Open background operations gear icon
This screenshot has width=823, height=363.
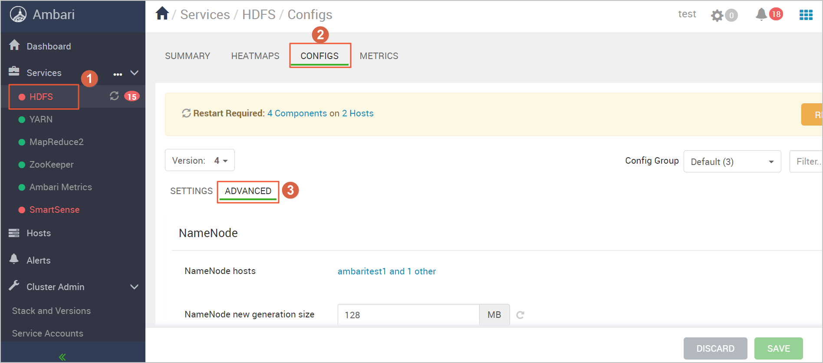[717, 16]
